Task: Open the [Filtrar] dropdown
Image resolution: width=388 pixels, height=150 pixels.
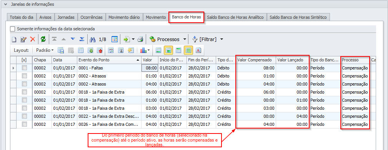Action: tap(221, 39)
